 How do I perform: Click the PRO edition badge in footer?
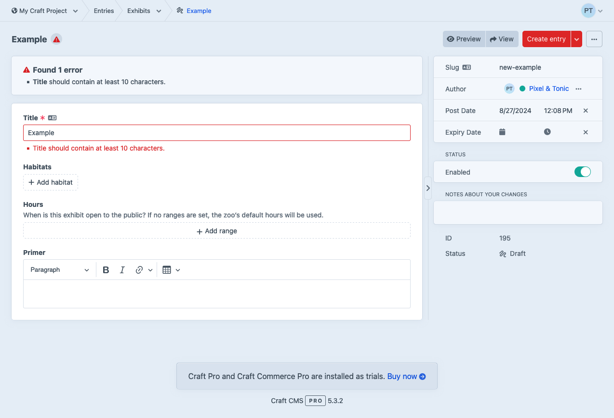pyautogui.click(x=316, y=401)
